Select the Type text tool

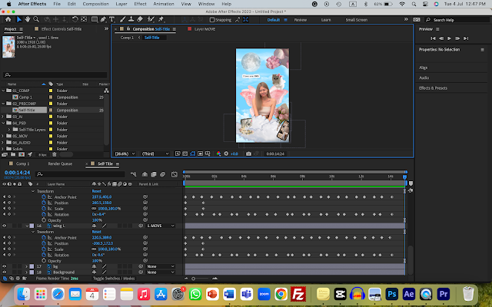(x=111, y=19)
